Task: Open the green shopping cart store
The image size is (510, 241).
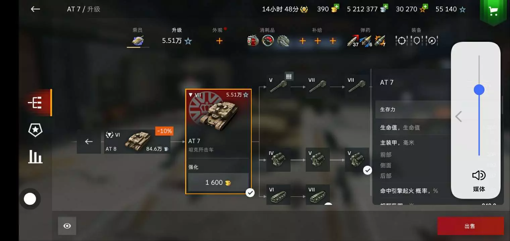Action: tap(493, 12)
